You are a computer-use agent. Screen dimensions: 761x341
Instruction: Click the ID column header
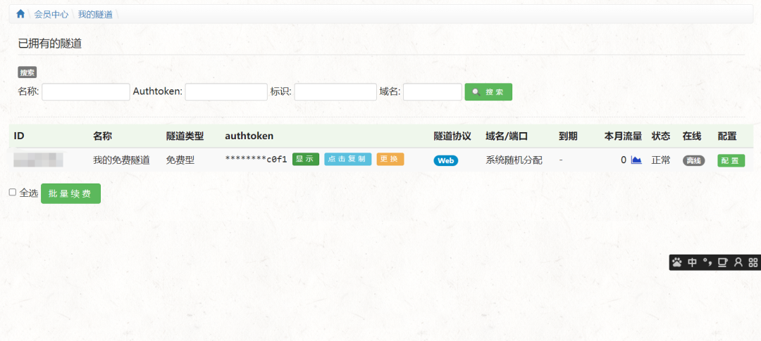tap(19, 136)
